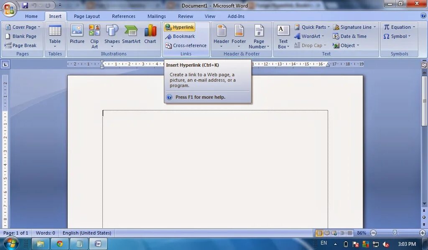Click the 86% zoom level
The height and width of the screenshot is (250, 428).
click(x=362, y=233)
